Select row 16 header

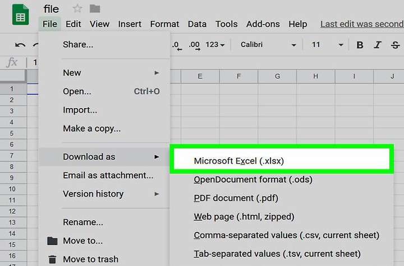(13, 256)
